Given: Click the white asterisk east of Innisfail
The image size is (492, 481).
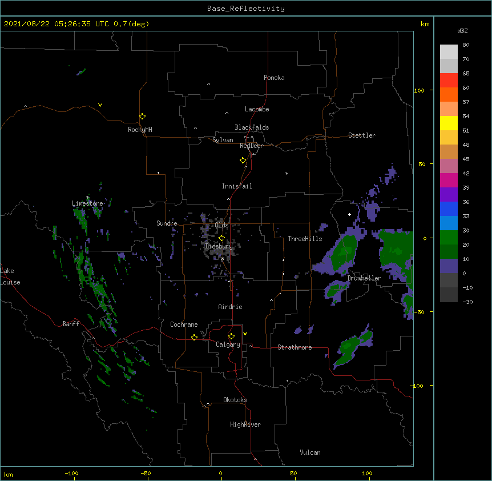Looking at the screenshot, I should click(x=287, y=173).
